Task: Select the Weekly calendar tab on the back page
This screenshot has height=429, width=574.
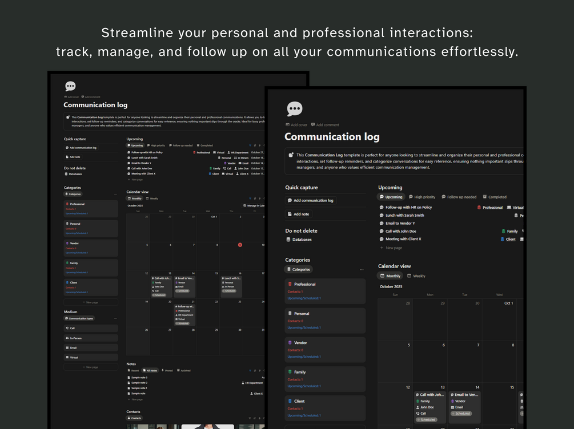Action: click(152, 199)
